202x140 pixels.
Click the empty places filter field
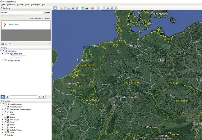coord(23,97)
